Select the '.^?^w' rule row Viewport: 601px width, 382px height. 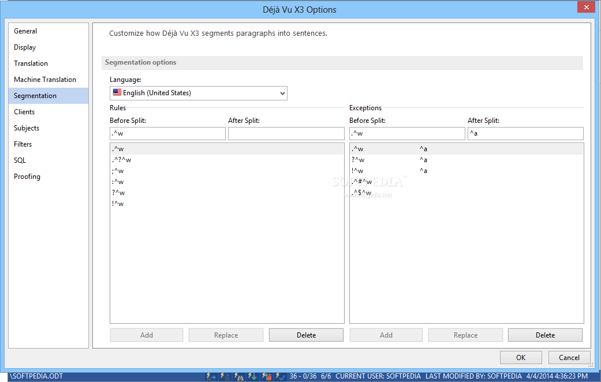click(227, 160)
